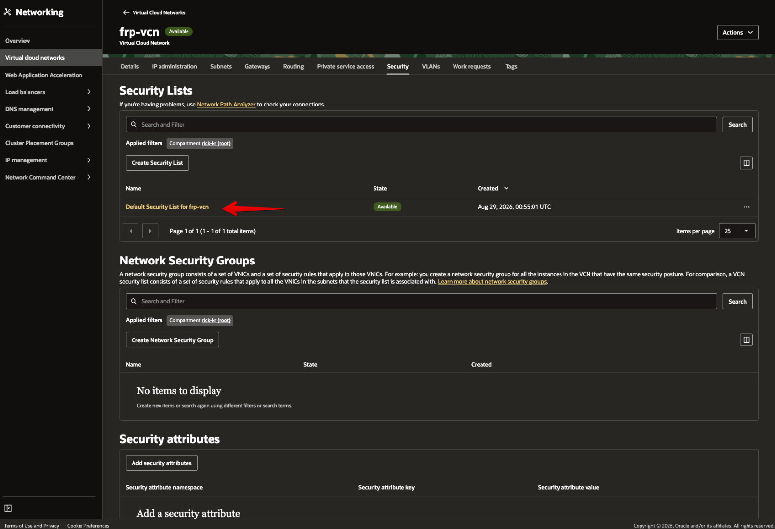Open the Private service access tab
Image resolution: width=775 pixels, height=529 pixels.
pyautogui.click(x=345, y=66)
